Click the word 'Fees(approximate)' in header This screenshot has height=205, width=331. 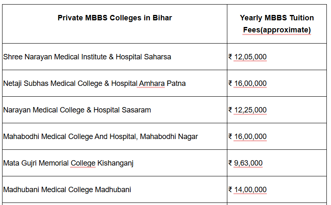click(277, 30)
